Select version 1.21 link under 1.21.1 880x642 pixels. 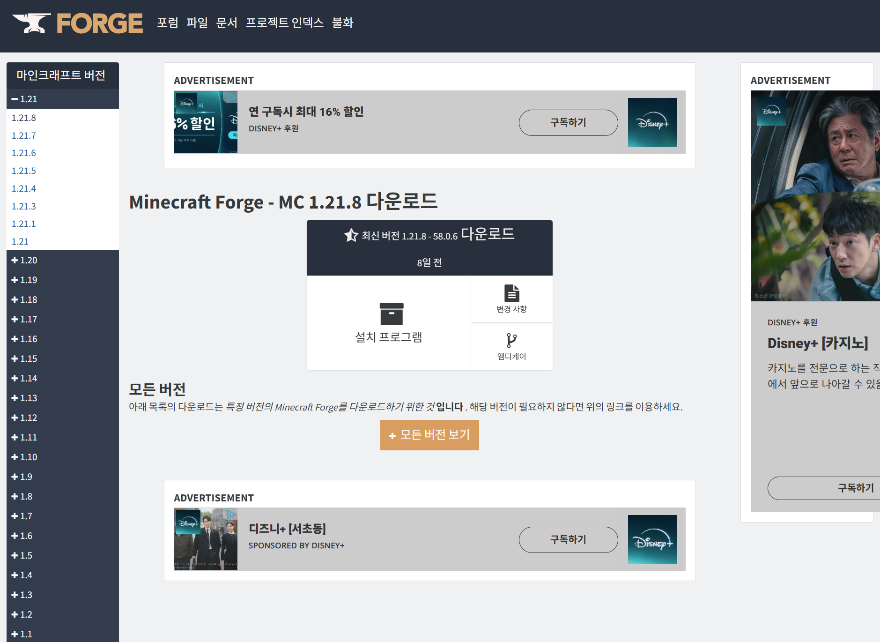point(20,241)
